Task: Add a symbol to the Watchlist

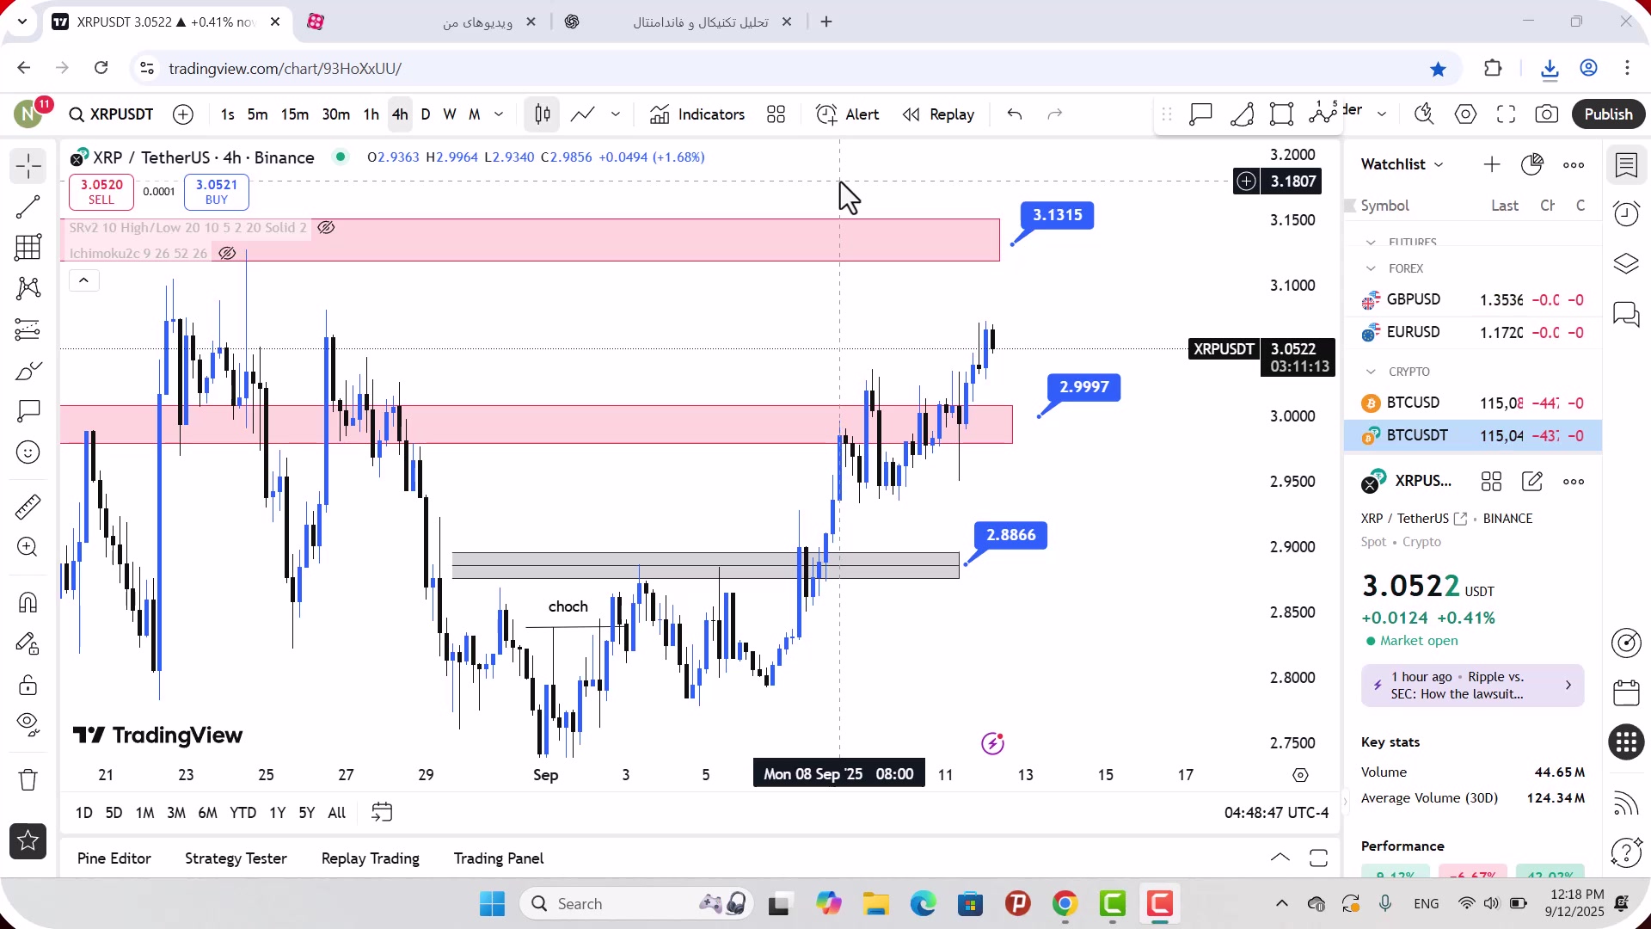Action: (1492, 164)
